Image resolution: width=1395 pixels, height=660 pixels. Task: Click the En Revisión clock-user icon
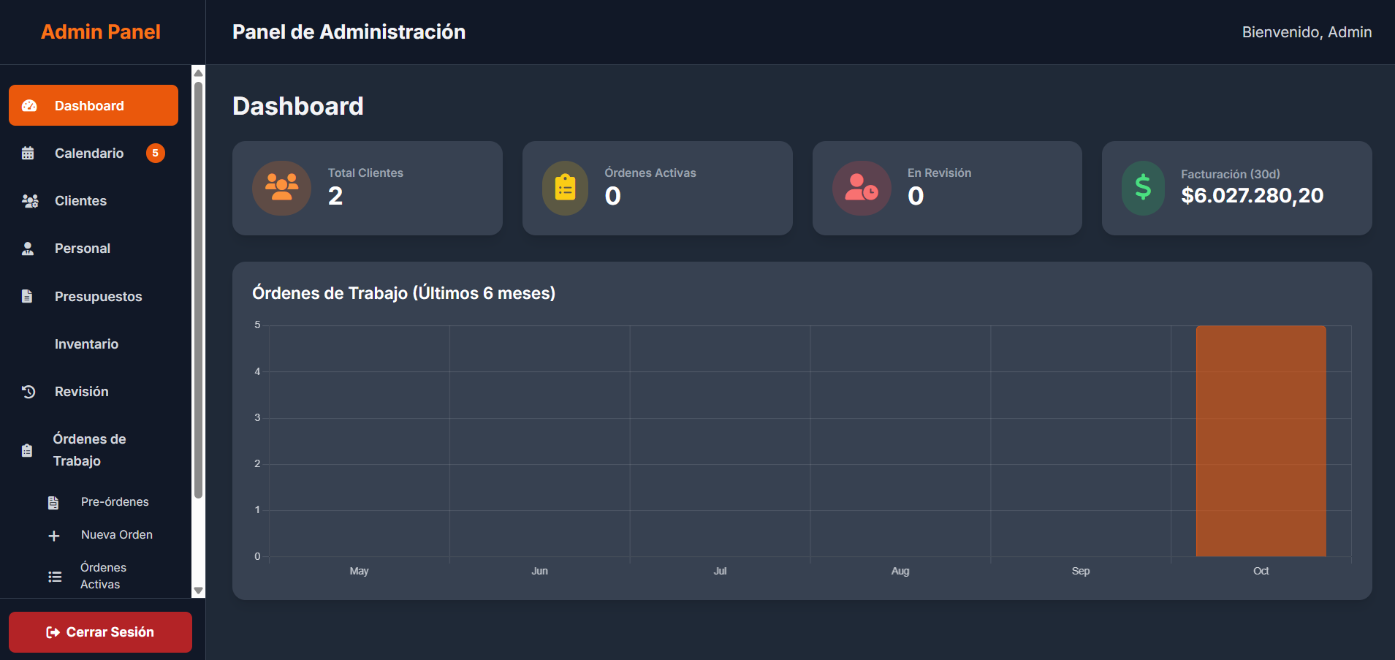pyautogui.click(x=861, y=188)
